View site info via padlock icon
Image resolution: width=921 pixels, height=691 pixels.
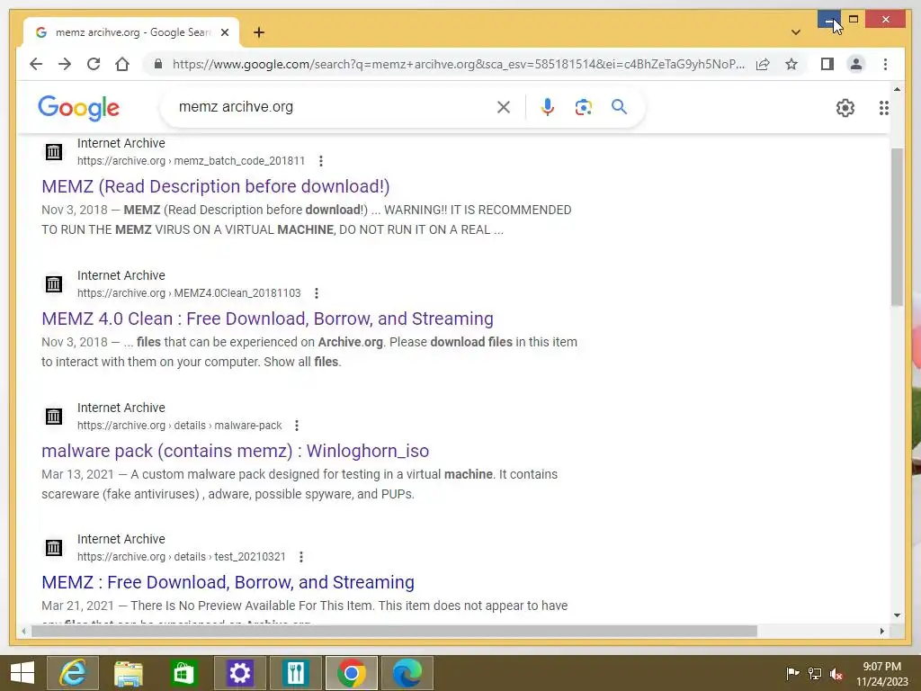coord(158,64)
